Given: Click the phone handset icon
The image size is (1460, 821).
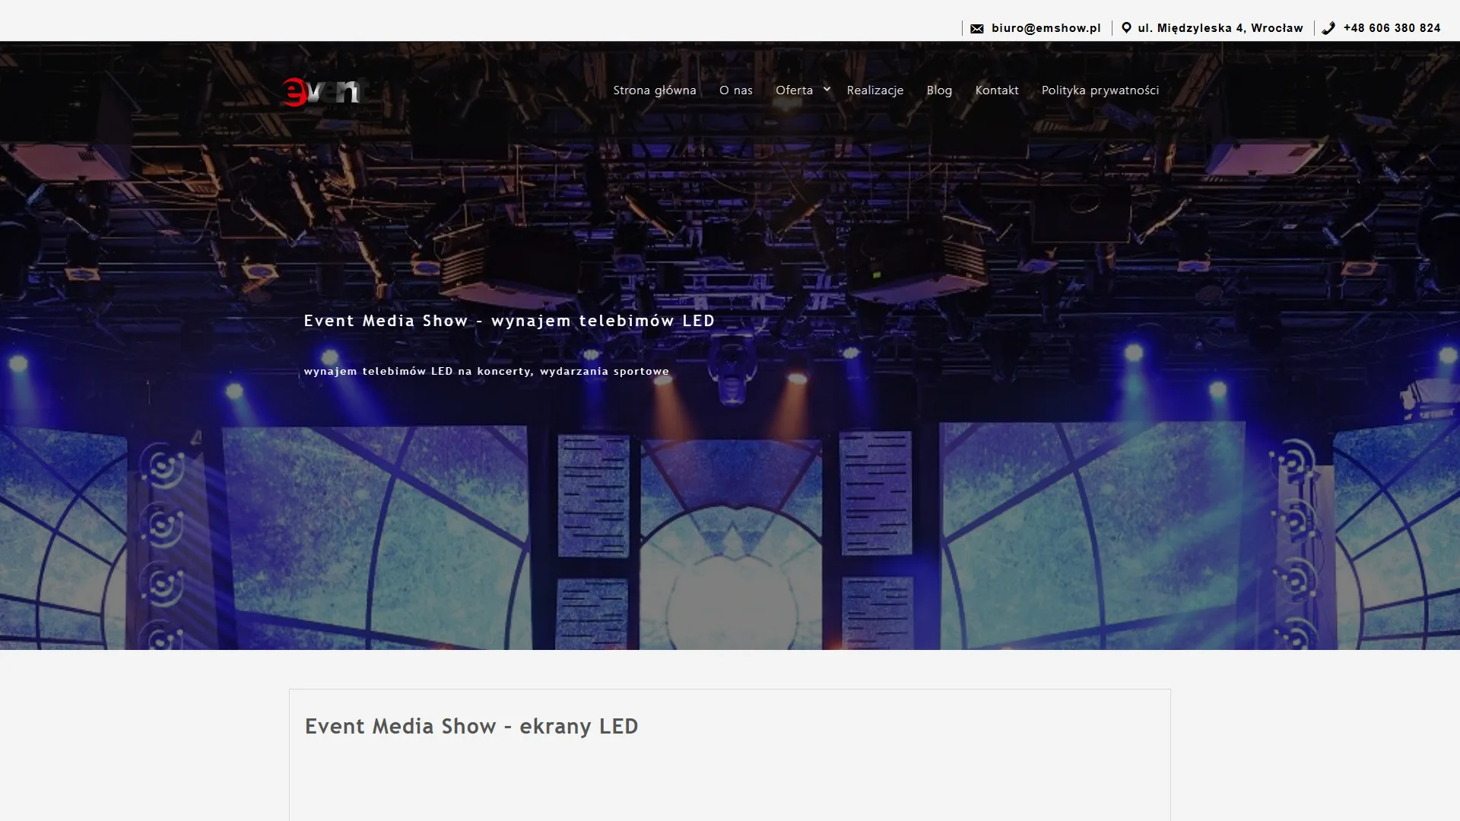Looking at the screenshot, I should pos(1328,28).
